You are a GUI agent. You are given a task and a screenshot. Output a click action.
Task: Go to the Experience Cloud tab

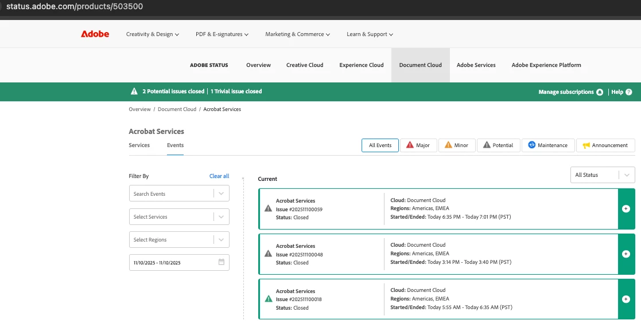362,65
